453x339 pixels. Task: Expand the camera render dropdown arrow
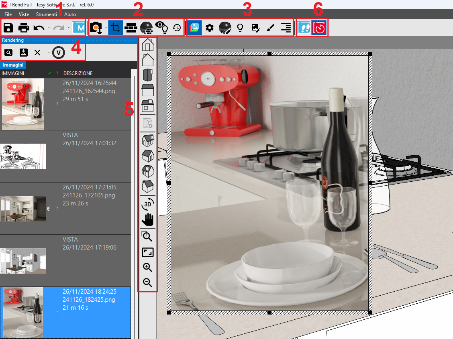point(106,28)
